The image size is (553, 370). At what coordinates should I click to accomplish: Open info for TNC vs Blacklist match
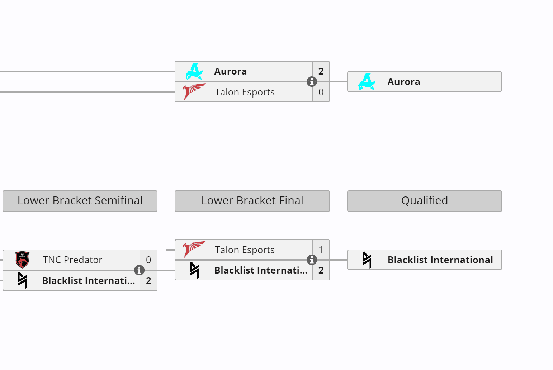[x=139, y=270]
